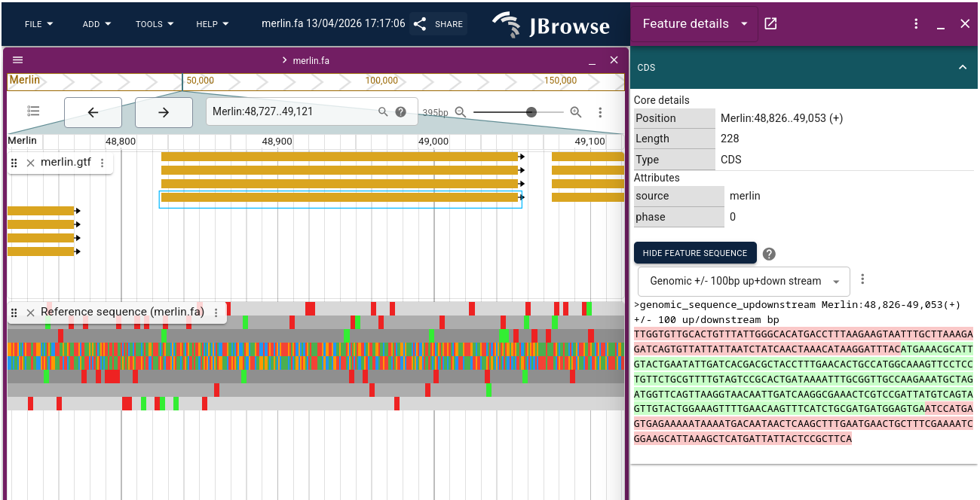Zoom out using the magnifier next to 395bp

point(461,111)
